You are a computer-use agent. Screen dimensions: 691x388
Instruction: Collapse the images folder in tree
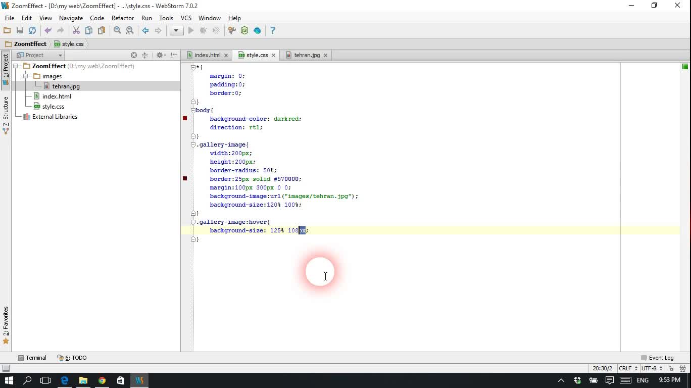tap(25, 76)
